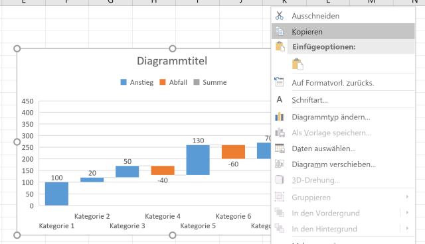Click the Kategorie 5 axis label
The height and width of the screenshot is (244, 425).
pos(198,226)
